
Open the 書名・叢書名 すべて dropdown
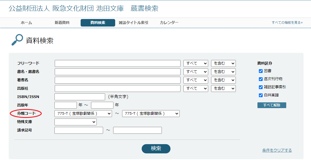pyautogui.click(x=196, y=72)
